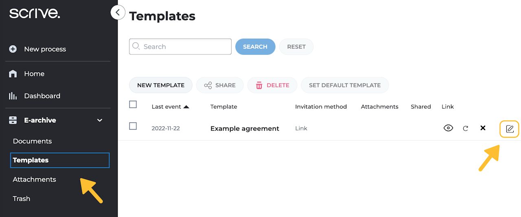Image resolution: width=521 pixels, height=217 pixels.
Task: Collapse the E-archive section chevron
Action: 100,120
